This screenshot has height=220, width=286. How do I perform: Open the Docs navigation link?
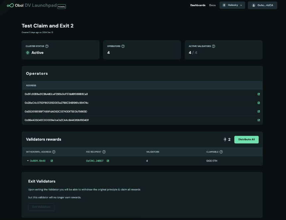tap(212, 5)
